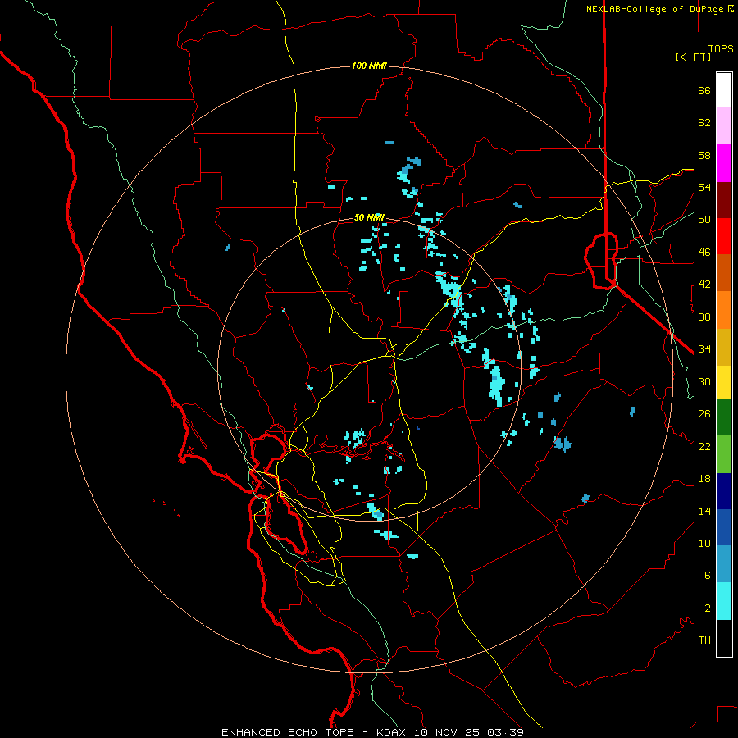Image resolution: width=738 pixels, height=738 pixels.
Task: Click the dark red swatch between 50 and 54
Action: [x=724, y=200]
